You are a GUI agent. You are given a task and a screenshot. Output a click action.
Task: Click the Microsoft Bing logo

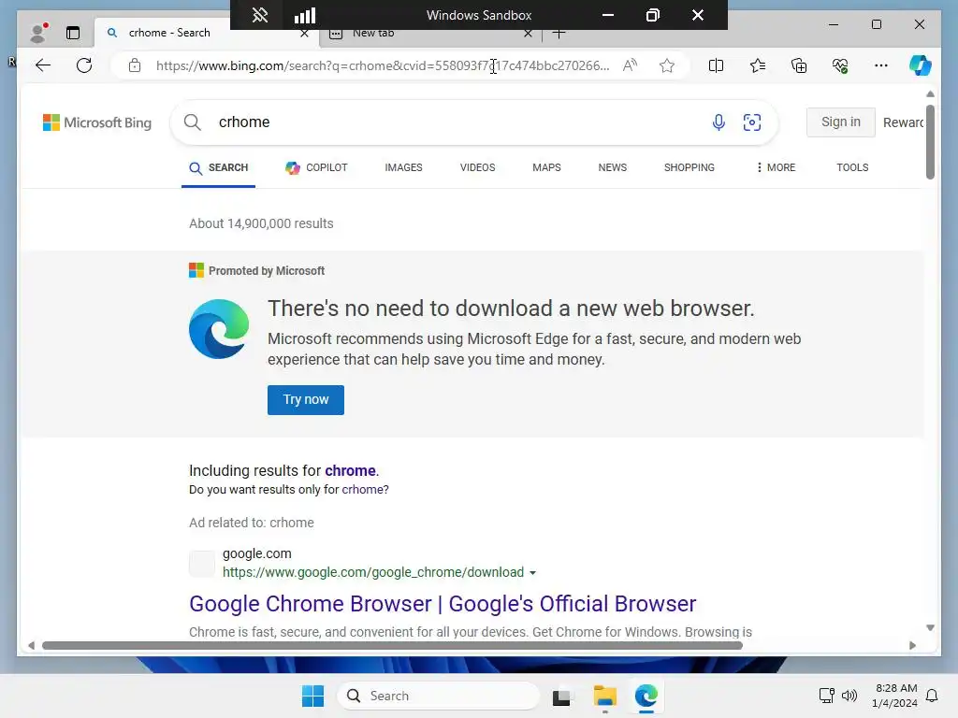97,122
